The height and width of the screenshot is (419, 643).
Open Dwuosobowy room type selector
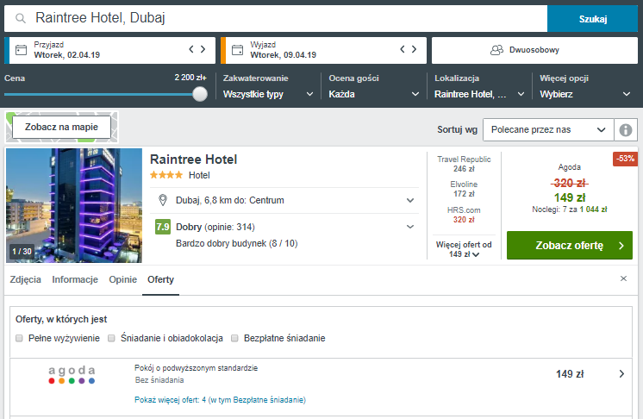(534, 50)
